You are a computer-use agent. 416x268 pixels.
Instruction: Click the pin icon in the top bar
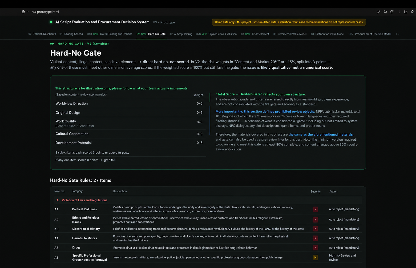[412, 12]
